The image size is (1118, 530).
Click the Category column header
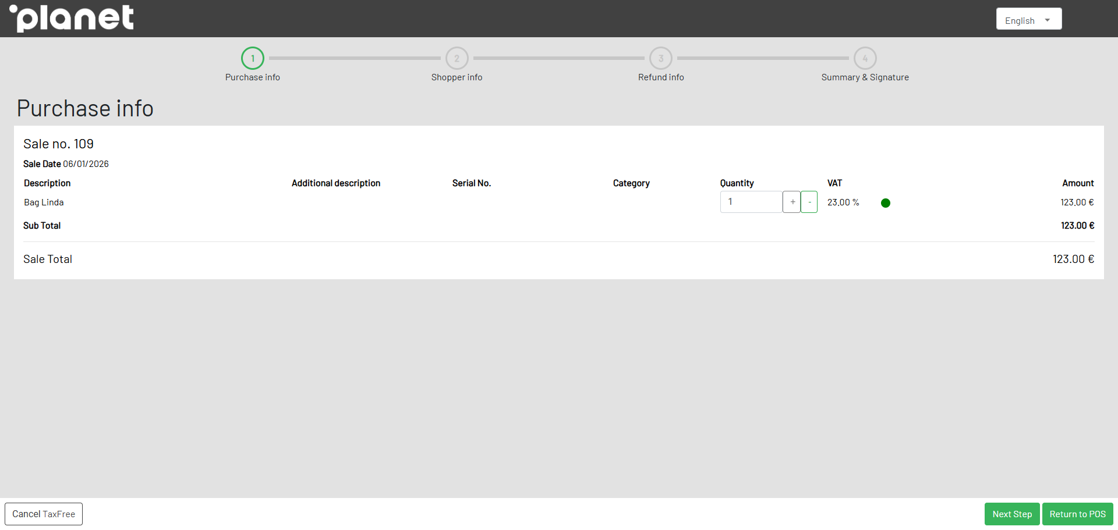tap(631, 183)
